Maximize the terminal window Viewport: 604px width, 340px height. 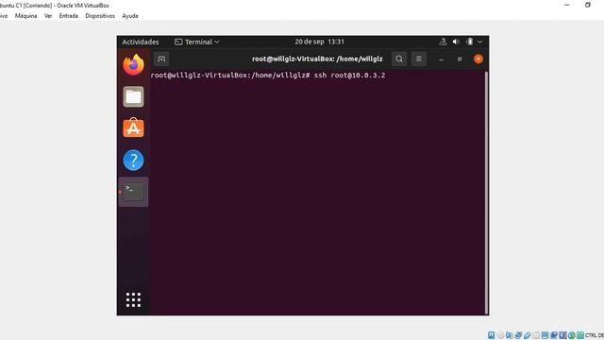coord(460,59)
